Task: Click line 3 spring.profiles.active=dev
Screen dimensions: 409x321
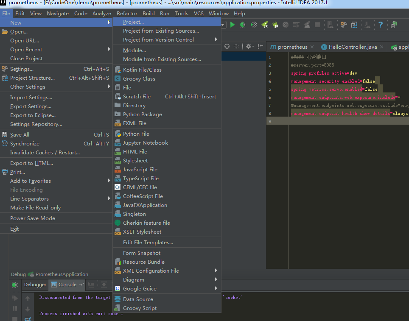Action: coord(324,73)
